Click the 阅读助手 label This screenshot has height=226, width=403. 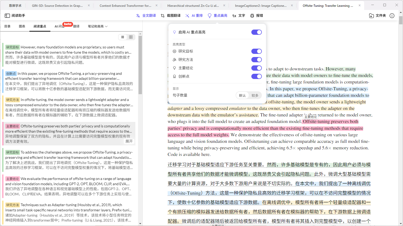click(x=18, y=16)
